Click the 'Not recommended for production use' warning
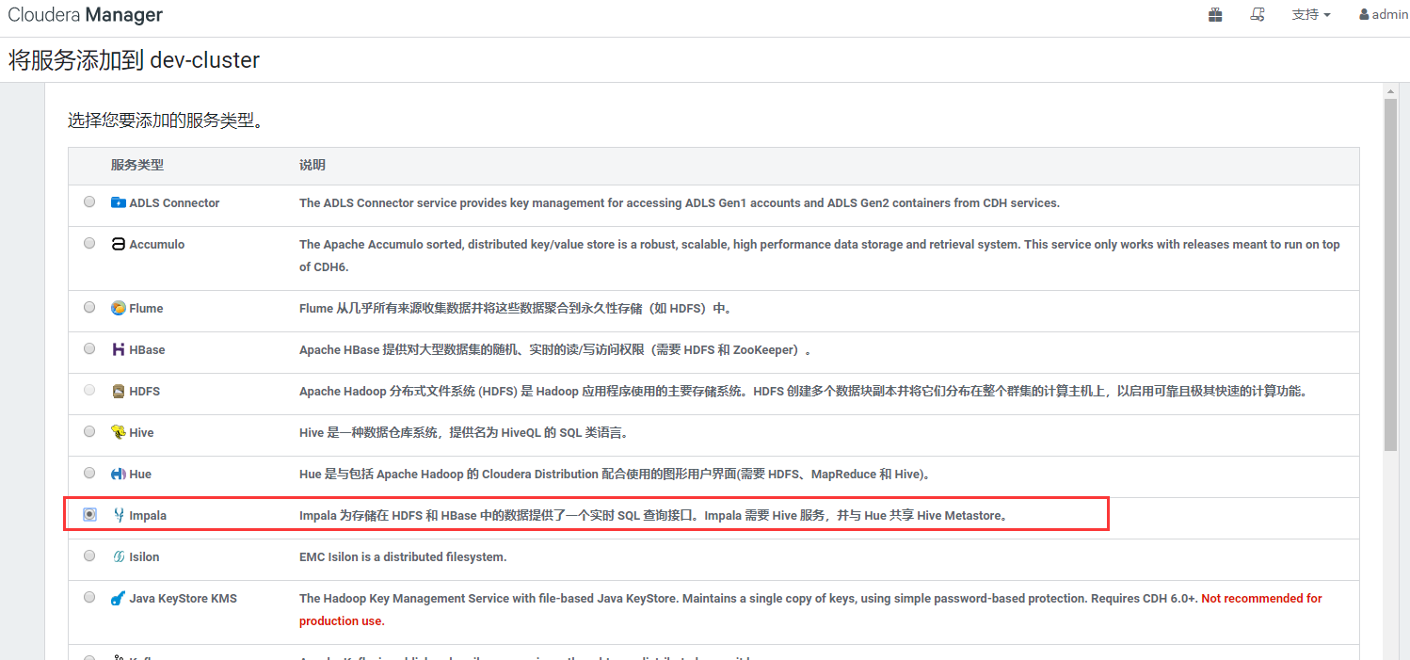The height and width of the screenshot is (660, 1410). tap(810, 610)
